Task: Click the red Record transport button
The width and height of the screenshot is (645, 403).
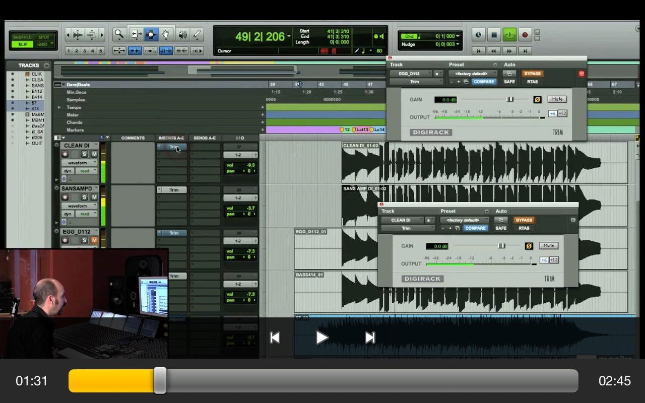Action: 525,35
